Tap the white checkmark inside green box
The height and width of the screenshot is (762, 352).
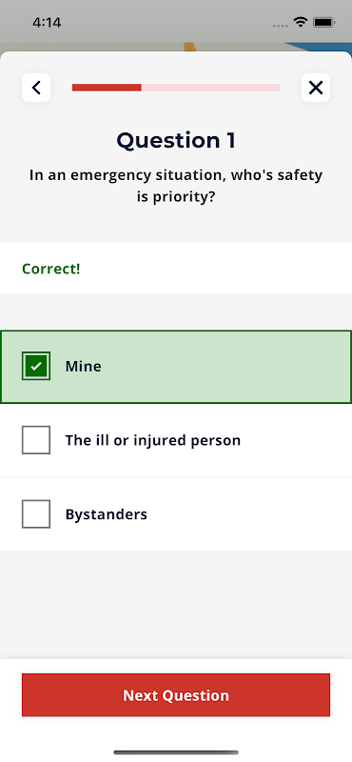click(x=36, y=367)
